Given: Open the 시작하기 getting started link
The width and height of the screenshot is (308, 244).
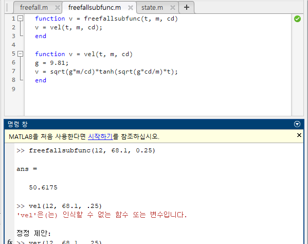Looking at the screenshot, I should 100,136.
